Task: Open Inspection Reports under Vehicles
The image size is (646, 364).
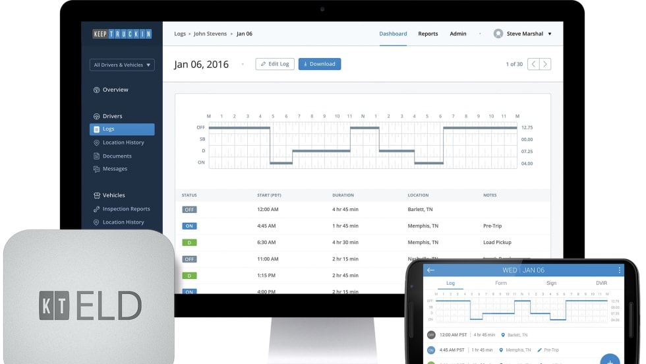Action: (126, 209)
